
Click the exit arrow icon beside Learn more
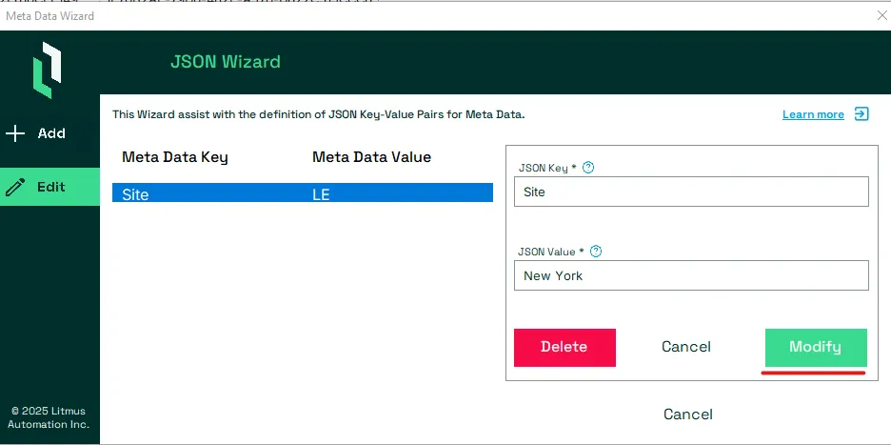(x=862, y=113)
